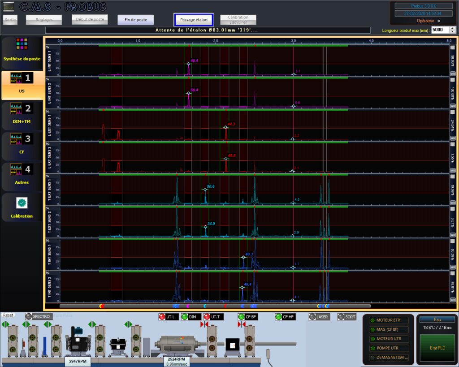Viewport: 459px width, 367px height.
Task: Open the Calibration panel in sidebar
Action: [x=22, y=207]
